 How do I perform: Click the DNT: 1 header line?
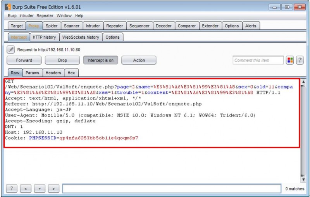(14, 127)
